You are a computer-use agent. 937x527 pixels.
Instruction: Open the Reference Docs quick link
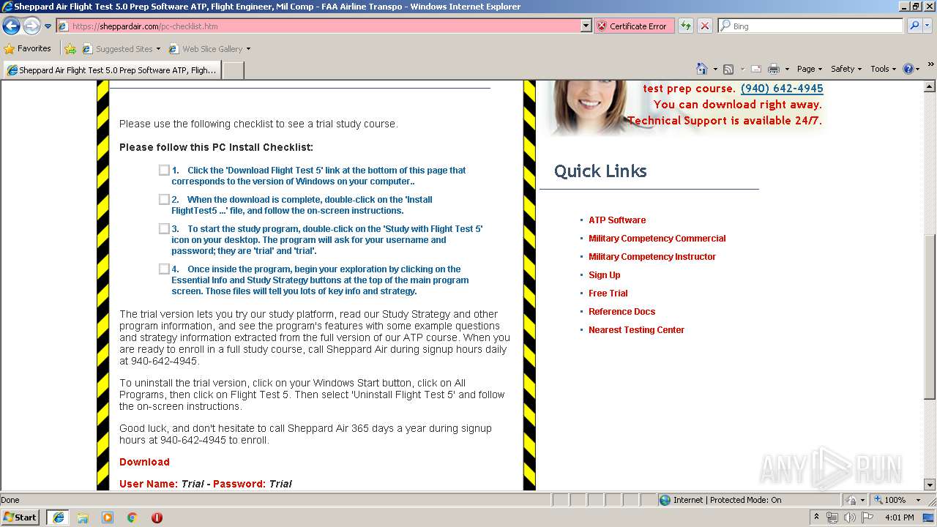click(622, 311)
